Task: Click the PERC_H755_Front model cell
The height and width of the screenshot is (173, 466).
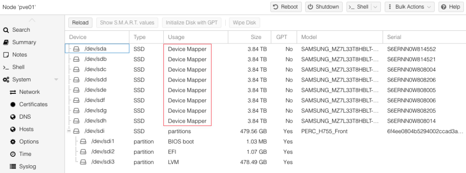Action: 324,131
